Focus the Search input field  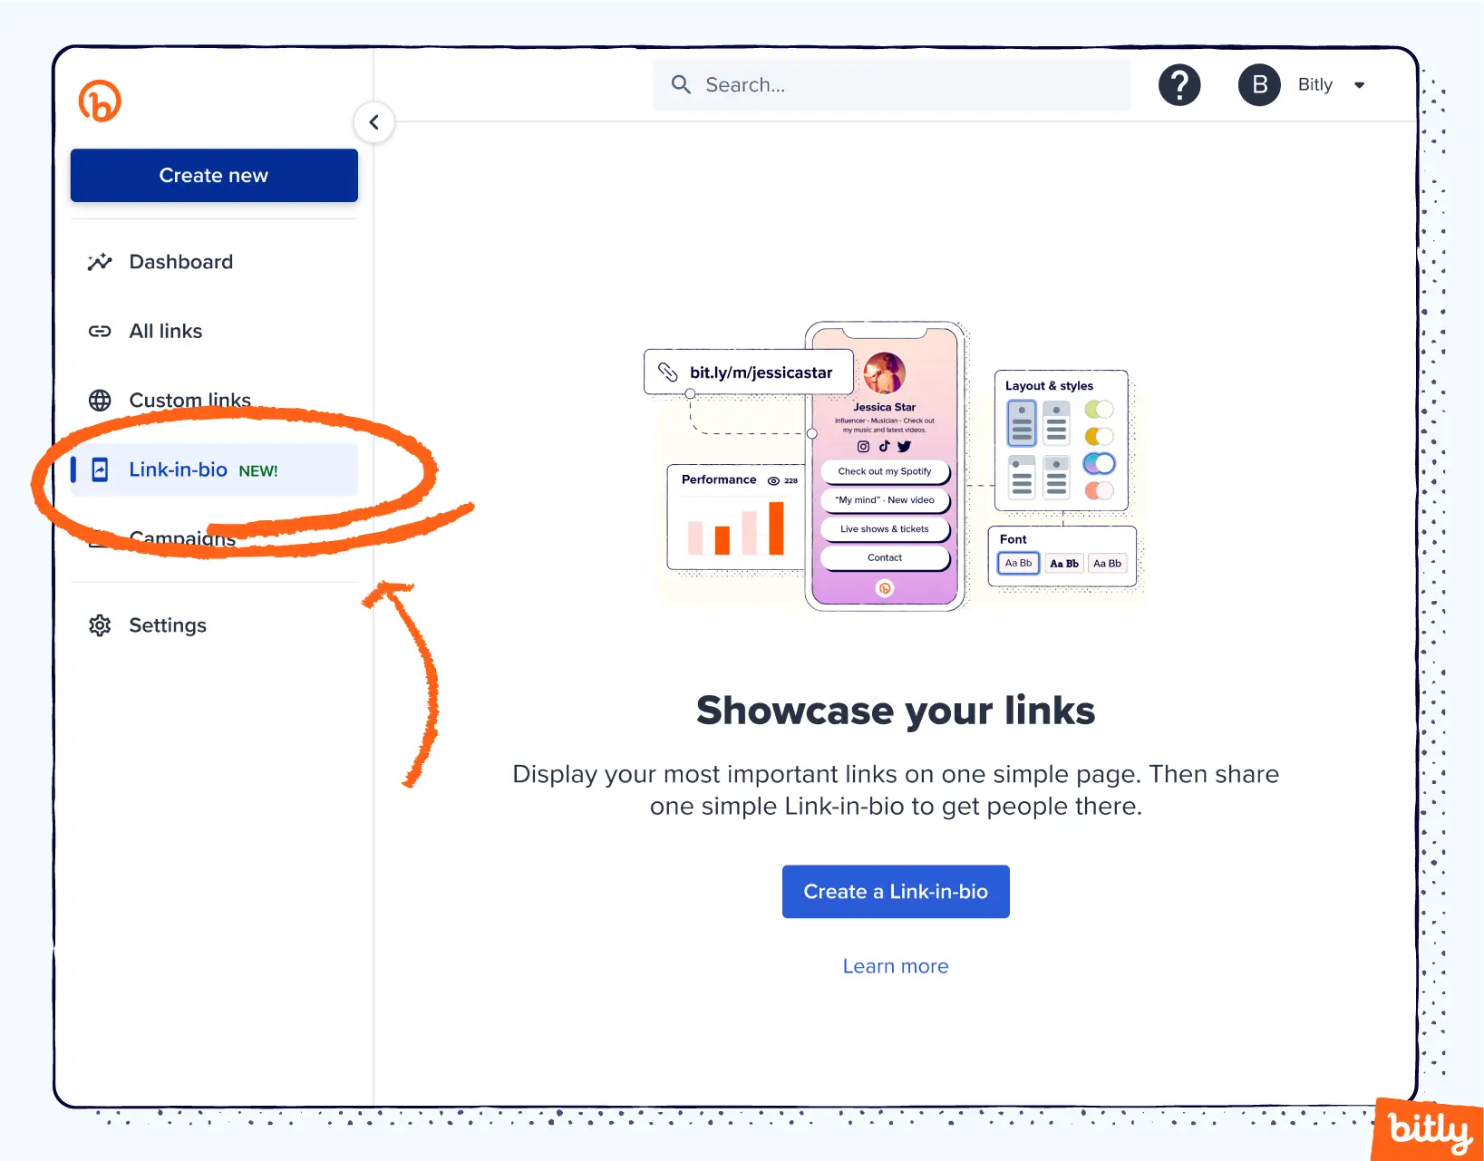(892, 85)
